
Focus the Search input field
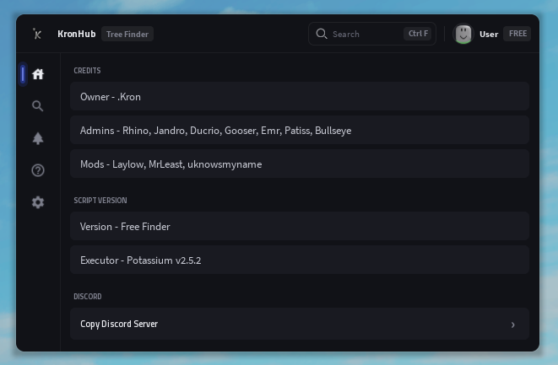pyautogui.click(x=372, y=34)
